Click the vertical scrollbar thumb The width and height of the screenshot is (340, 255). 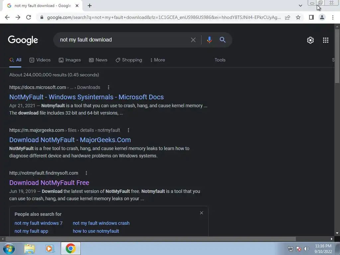337,56
